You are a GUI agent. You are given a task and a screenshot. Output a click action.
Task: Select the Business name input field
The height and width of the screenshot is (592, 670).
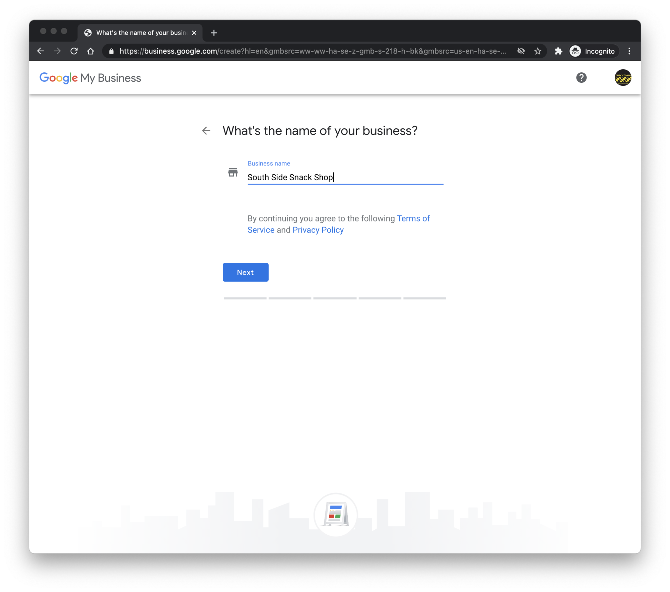(346, 177)
